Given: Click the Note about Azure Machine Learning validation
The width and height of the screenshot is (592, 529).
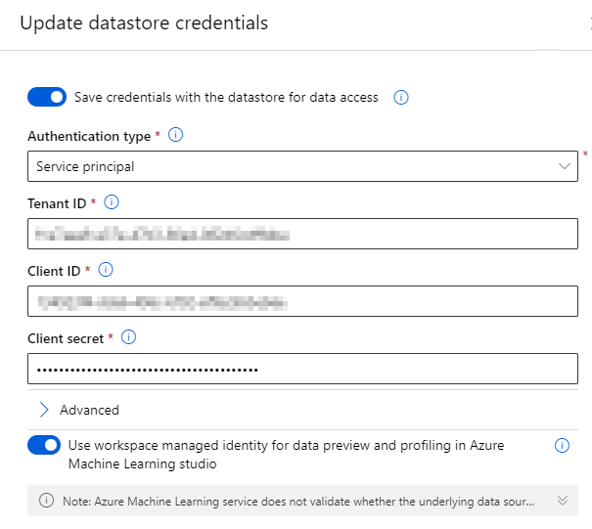Looking at the screenshot, I should point(298,502).
